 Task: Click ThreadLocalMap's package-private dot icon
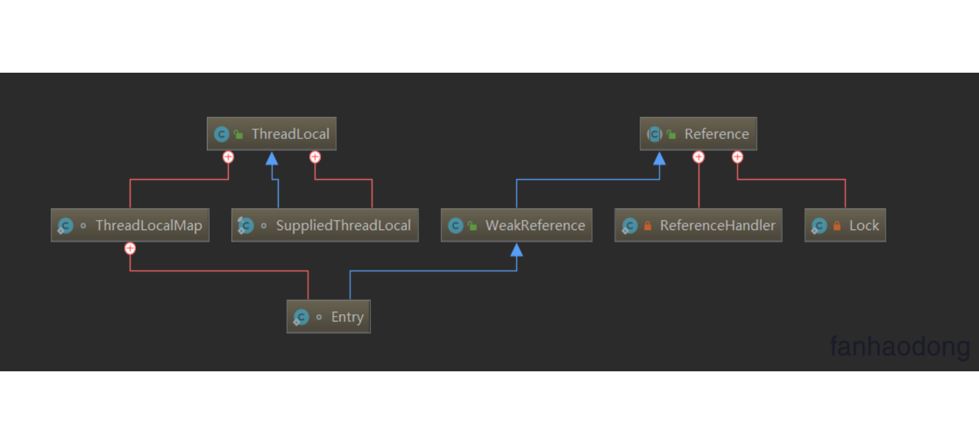(x=83, y=226)
